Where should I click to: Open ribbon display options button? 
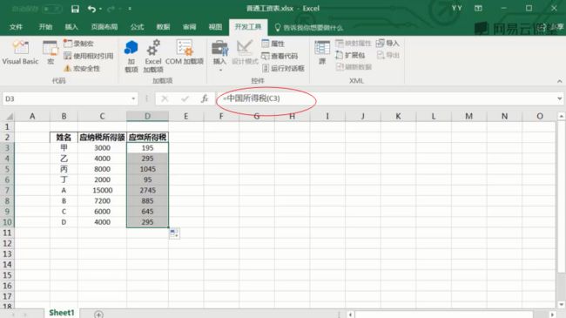tap(478, 9)
